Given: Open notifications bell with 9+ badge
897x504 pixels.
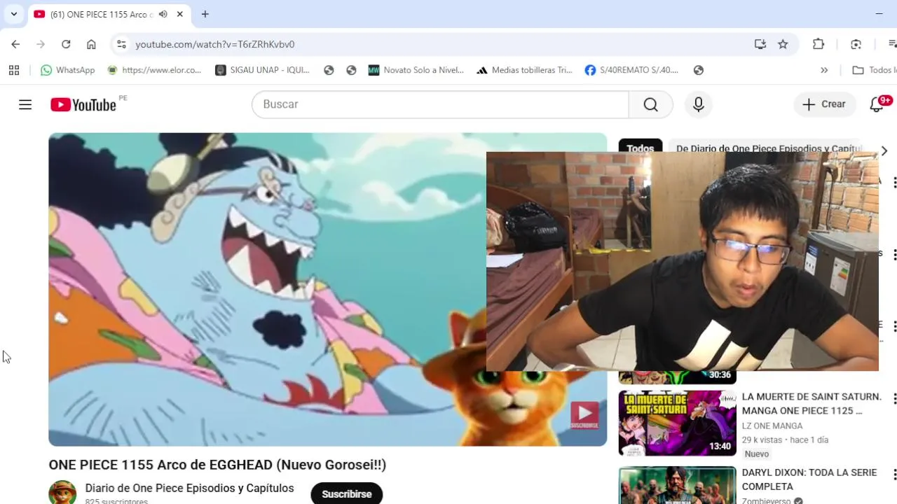Looking at the screenshot, I should [x=877, y=104].
